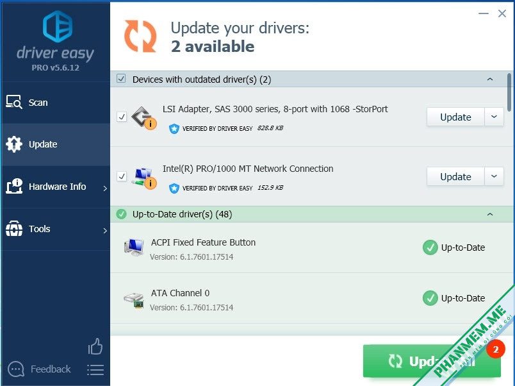Click Up-to-Date status for ATA Channel 0

(462, 298)
